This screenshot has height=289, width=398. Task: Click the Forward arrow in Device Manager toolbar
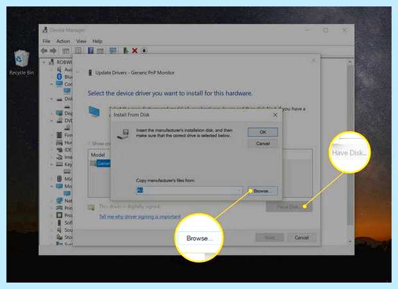[53, 51]
